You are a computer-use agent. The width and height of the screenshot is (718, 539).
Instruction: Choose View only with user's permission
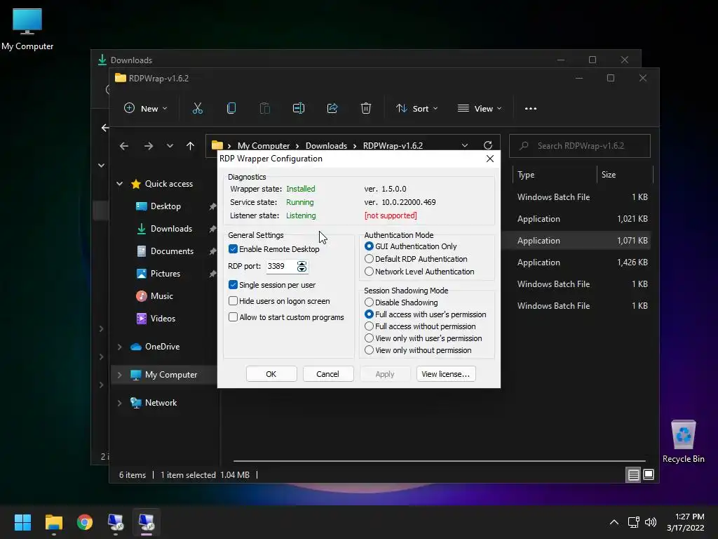(x=369, y=338)
